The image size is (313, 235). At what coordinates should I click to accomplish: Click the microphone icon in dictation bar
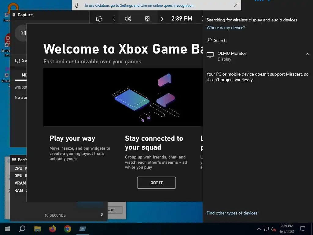pyautogui.click(x=77, y=6)
